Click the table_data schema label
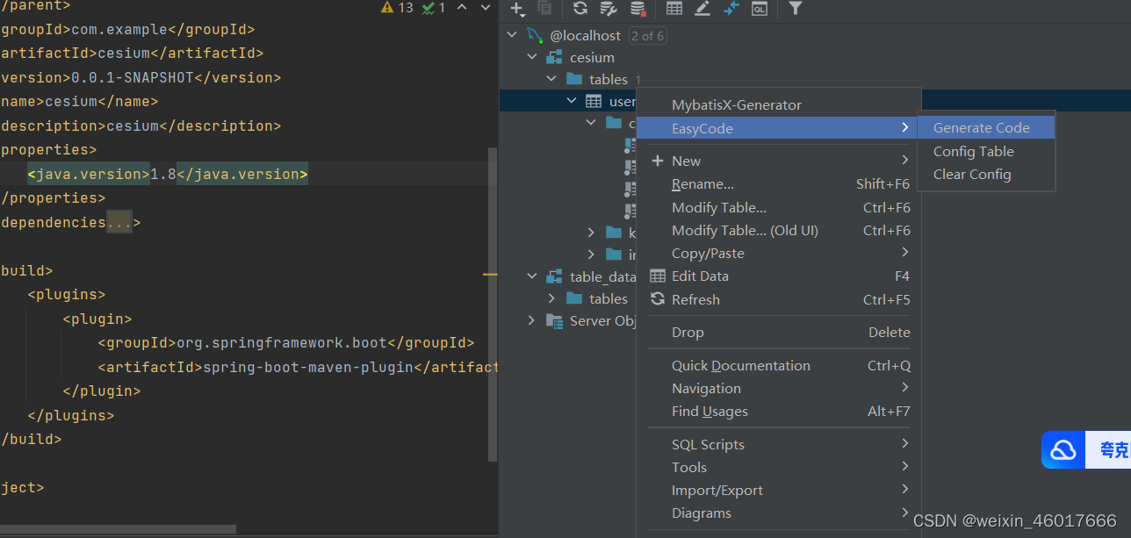 [x=602, y=276]
